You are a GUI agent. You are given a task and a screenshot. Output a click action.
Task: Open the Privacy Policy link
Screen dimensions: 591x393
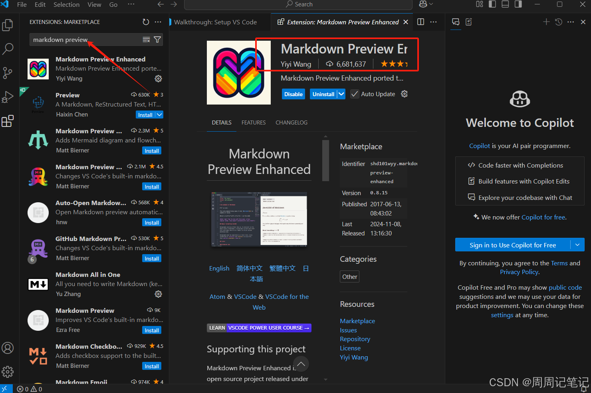coord(519,272)
